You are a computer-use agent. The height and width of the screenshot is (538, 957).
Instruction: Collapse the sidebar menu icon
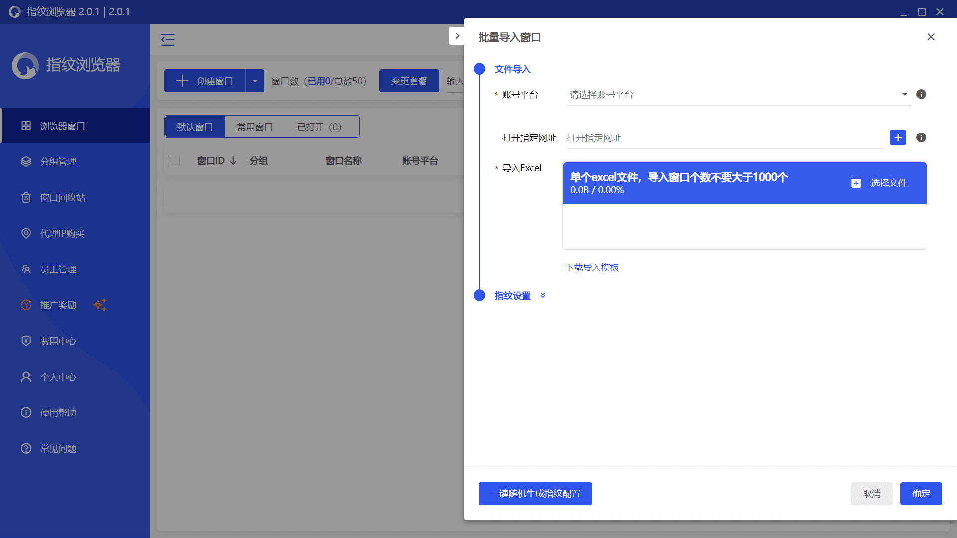[x=168, y=40]
